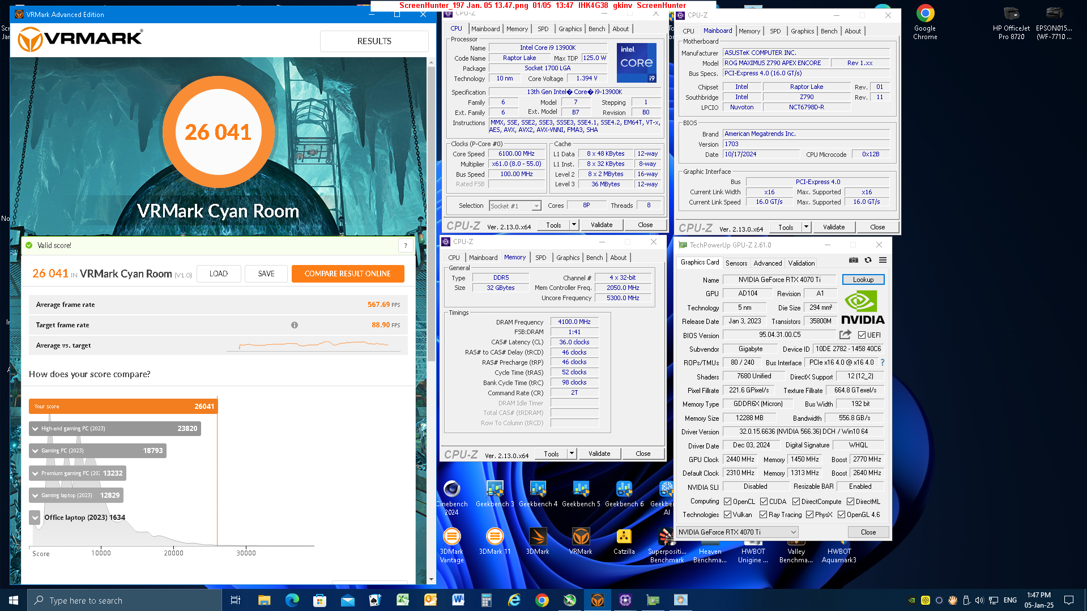Open VRMark desktop shortcut icon

pyautogui.click(x=581, y=541)
